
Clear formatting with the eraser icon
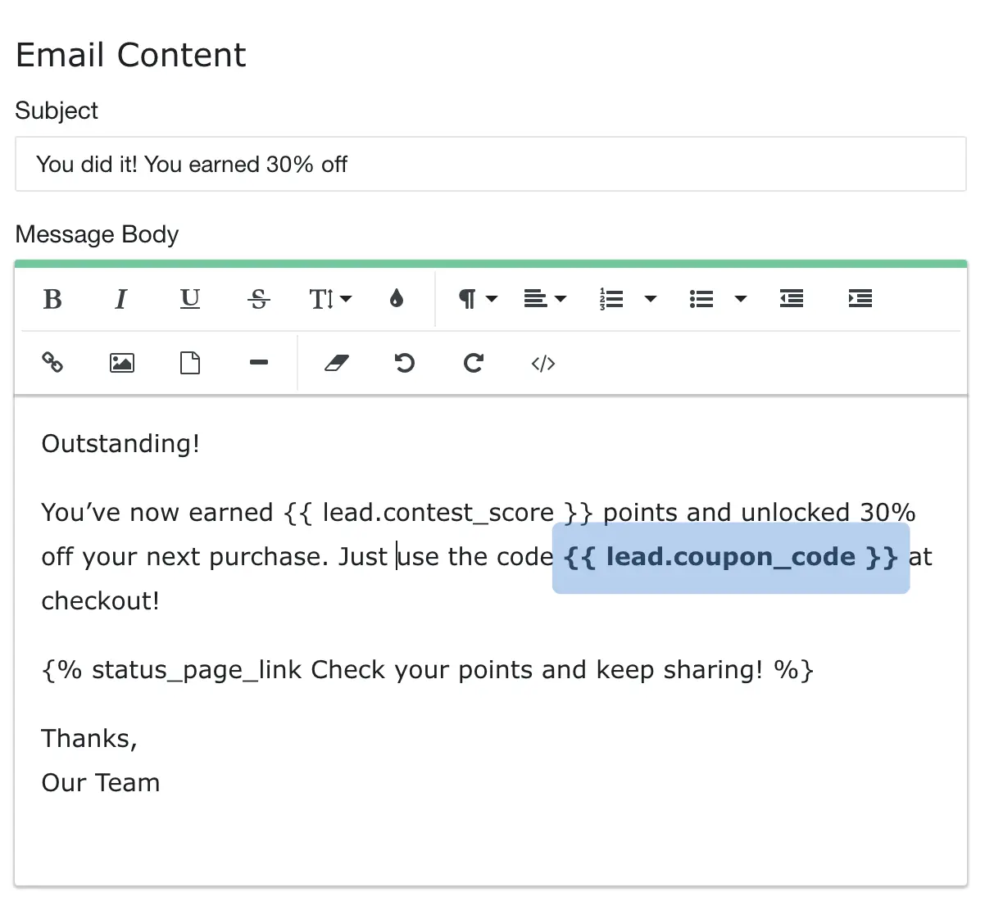[x=337, y=363]
